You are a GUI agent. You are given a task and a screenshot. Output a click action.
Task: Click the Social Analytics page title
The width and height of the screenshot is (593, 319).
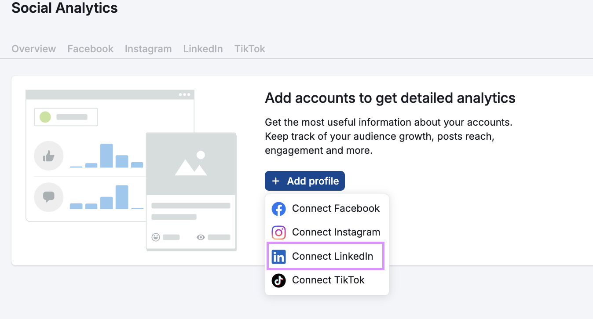(x=65, y=8)
